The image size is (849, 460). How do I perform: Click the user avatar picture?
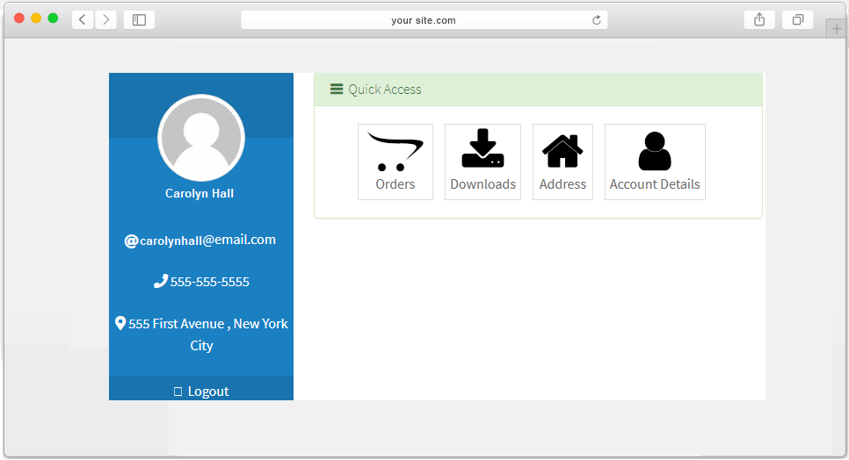coord(201,138)
